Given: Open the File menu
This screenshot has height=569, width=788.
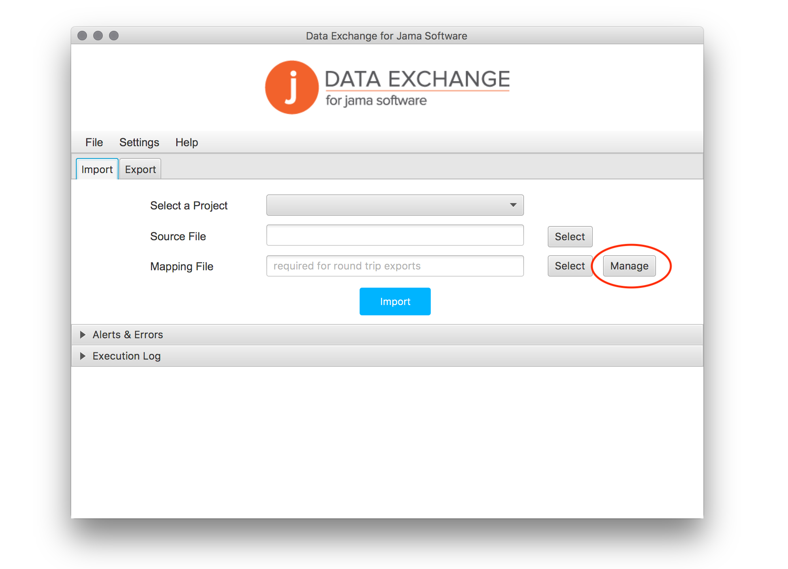Looking at the screenshot, I should pos(94,142).
